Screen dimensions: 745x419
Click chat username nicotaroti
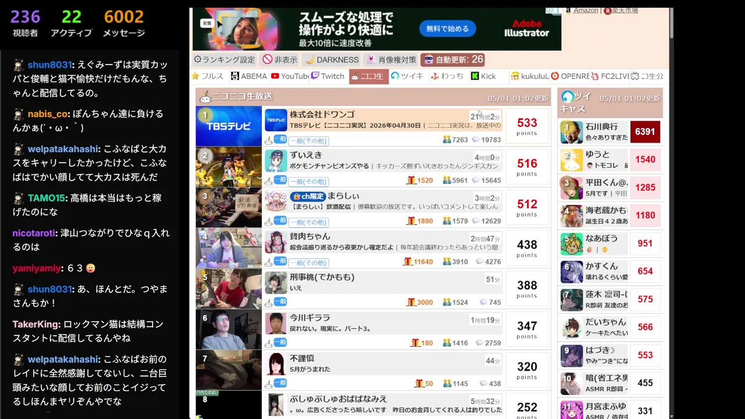point(34,233)
